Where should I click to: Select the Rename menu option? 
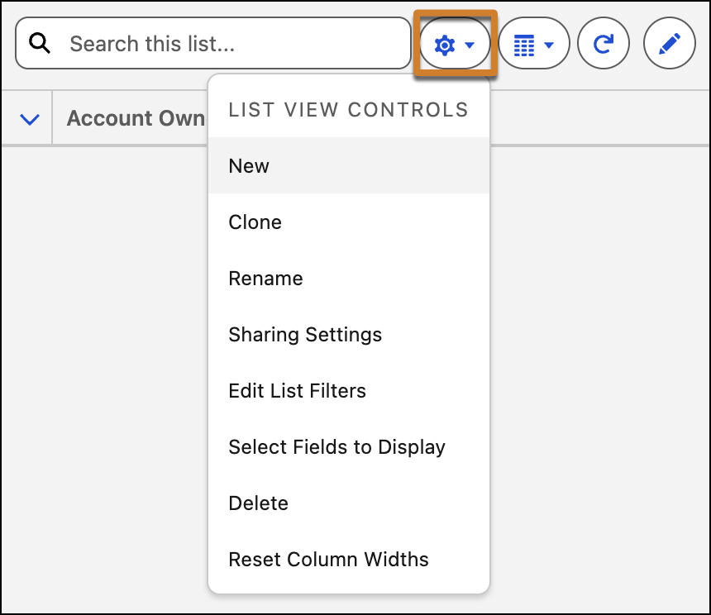click(x=265, y=279)
